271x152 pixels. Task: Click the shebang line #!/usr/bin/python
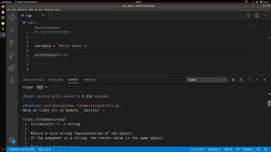52,32
